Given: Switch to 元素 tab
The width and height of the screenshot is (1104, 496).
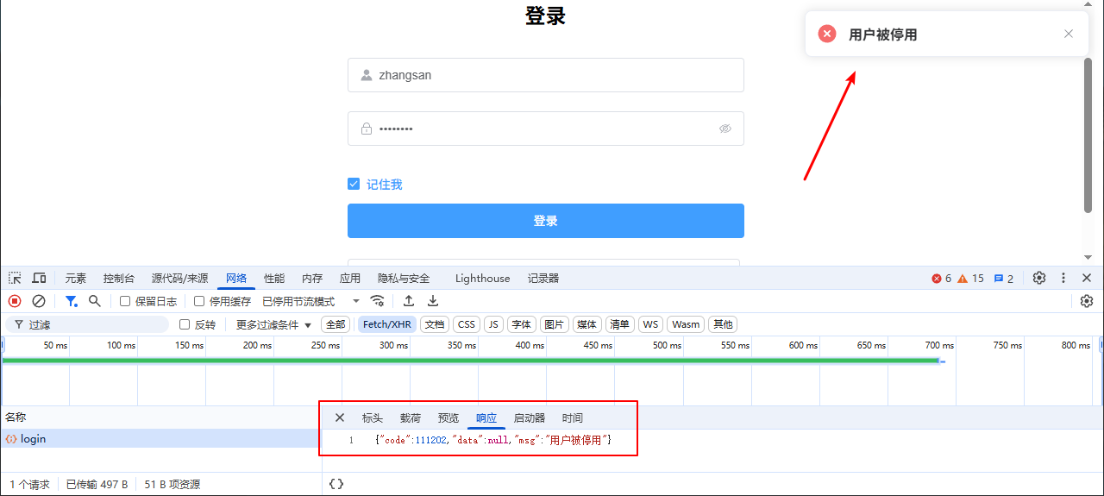Looking at the screenshot, I should pos(76,278).
